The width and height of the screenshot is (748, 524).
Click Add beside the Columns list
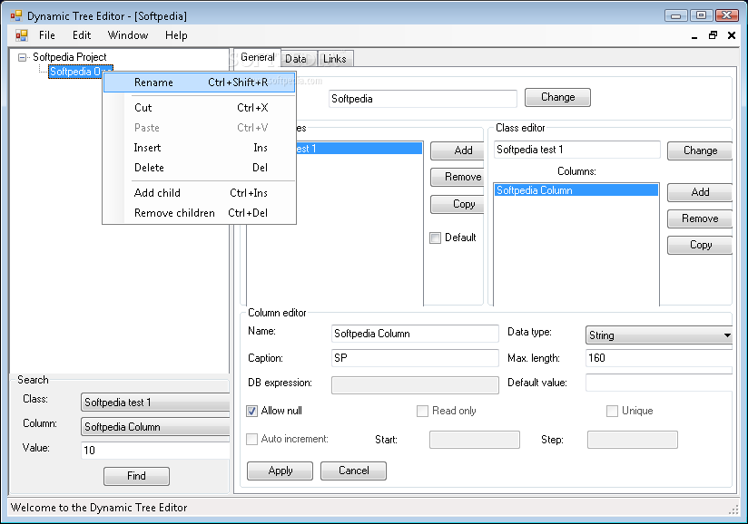point(700,192)
